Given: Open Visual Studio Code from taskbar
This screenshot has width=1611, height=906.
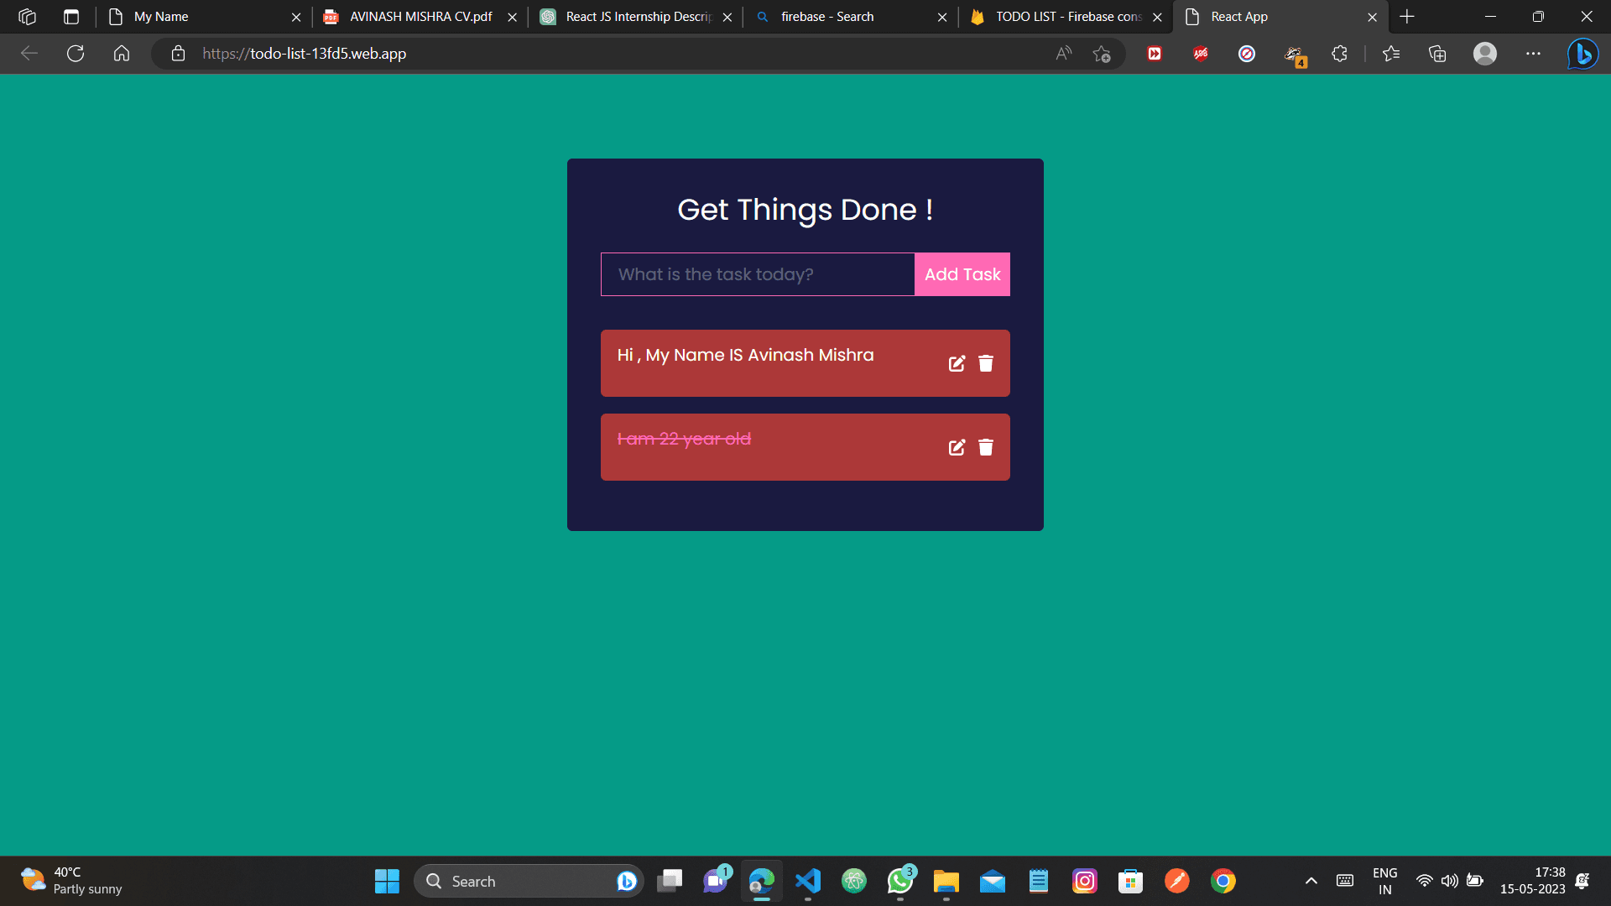Looking at the screenshot, I should [x=807, y=881].
